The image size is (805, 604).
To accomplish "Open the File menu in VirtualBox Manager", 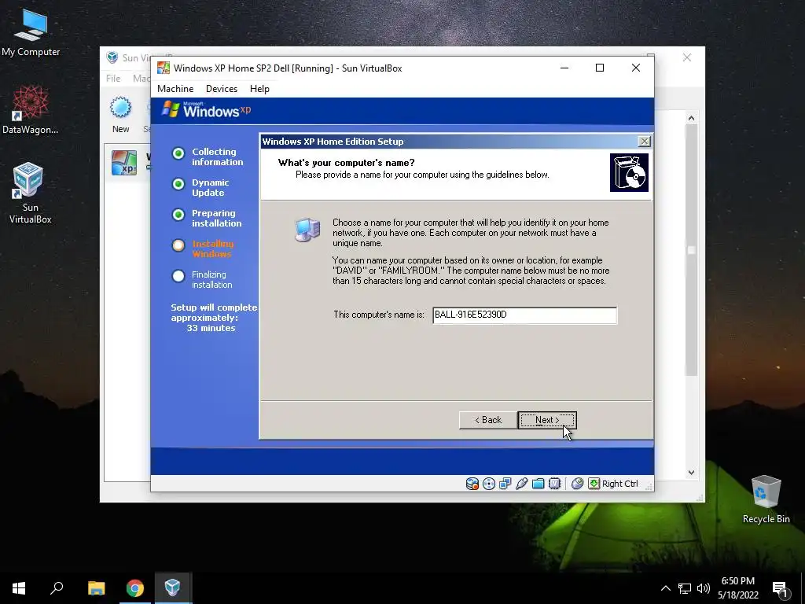I will pos(113,78).
